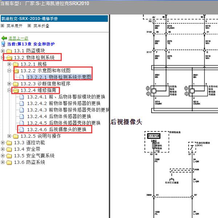Click the folder icon for 13.2.5 说明与操作
This screenshot has width=218, height=218.
pyautogui.click(x=16, y=136)
